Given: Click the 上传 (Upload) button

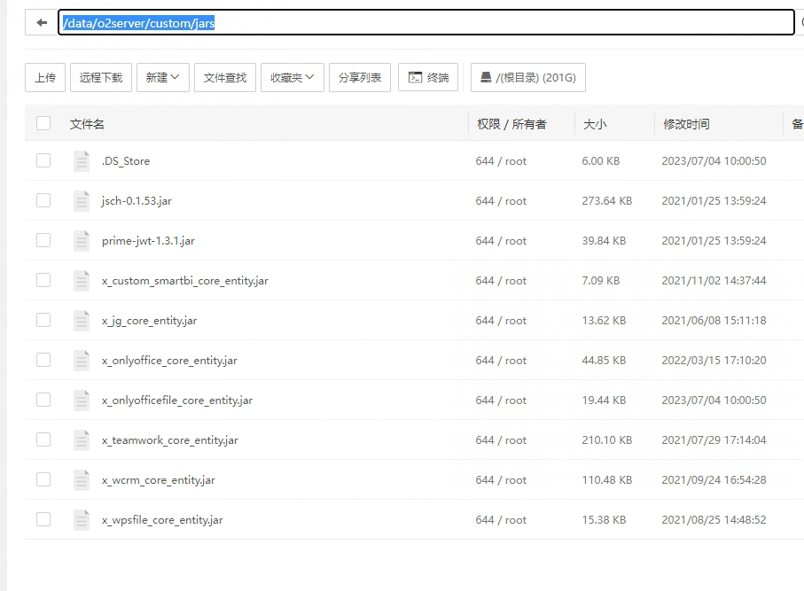Looking at the screenshot, I should [x=45, y=78].
